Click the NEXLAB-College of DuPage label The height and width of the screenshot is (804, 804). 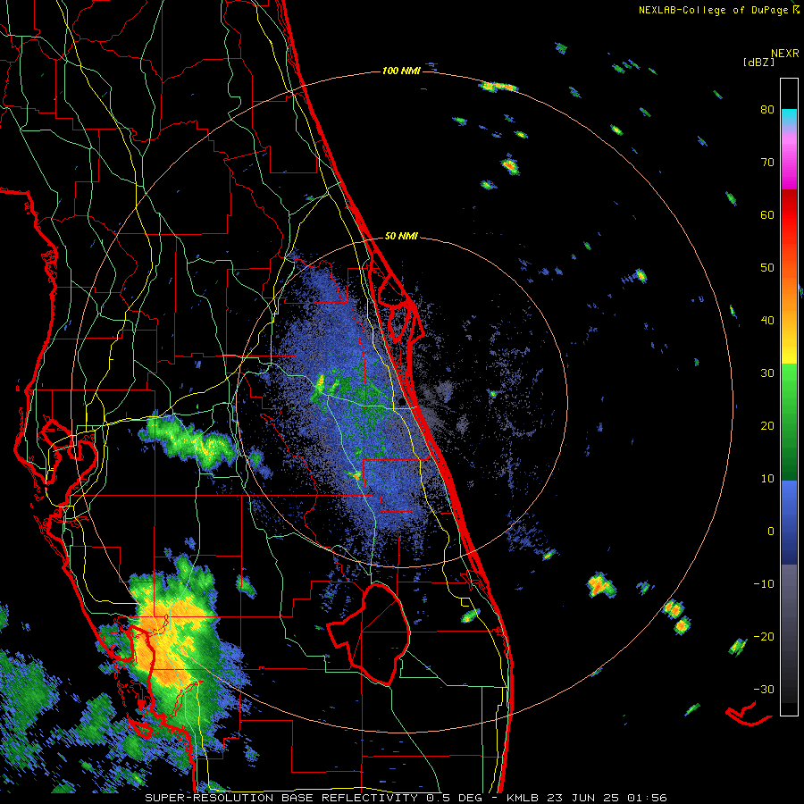pos(714,10)
